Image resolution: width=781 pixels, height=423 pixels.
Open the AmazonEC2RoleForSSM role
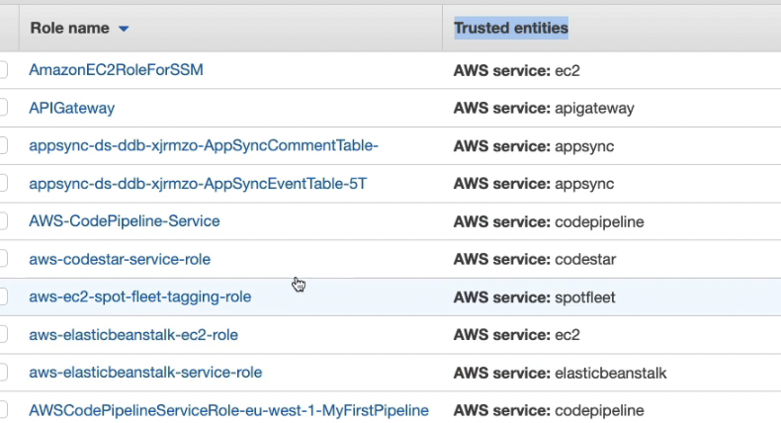click(116, 70)
